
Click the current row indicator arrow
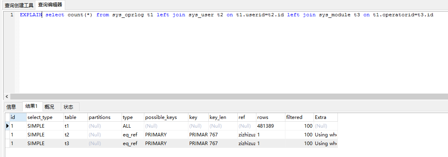(8, 126)
